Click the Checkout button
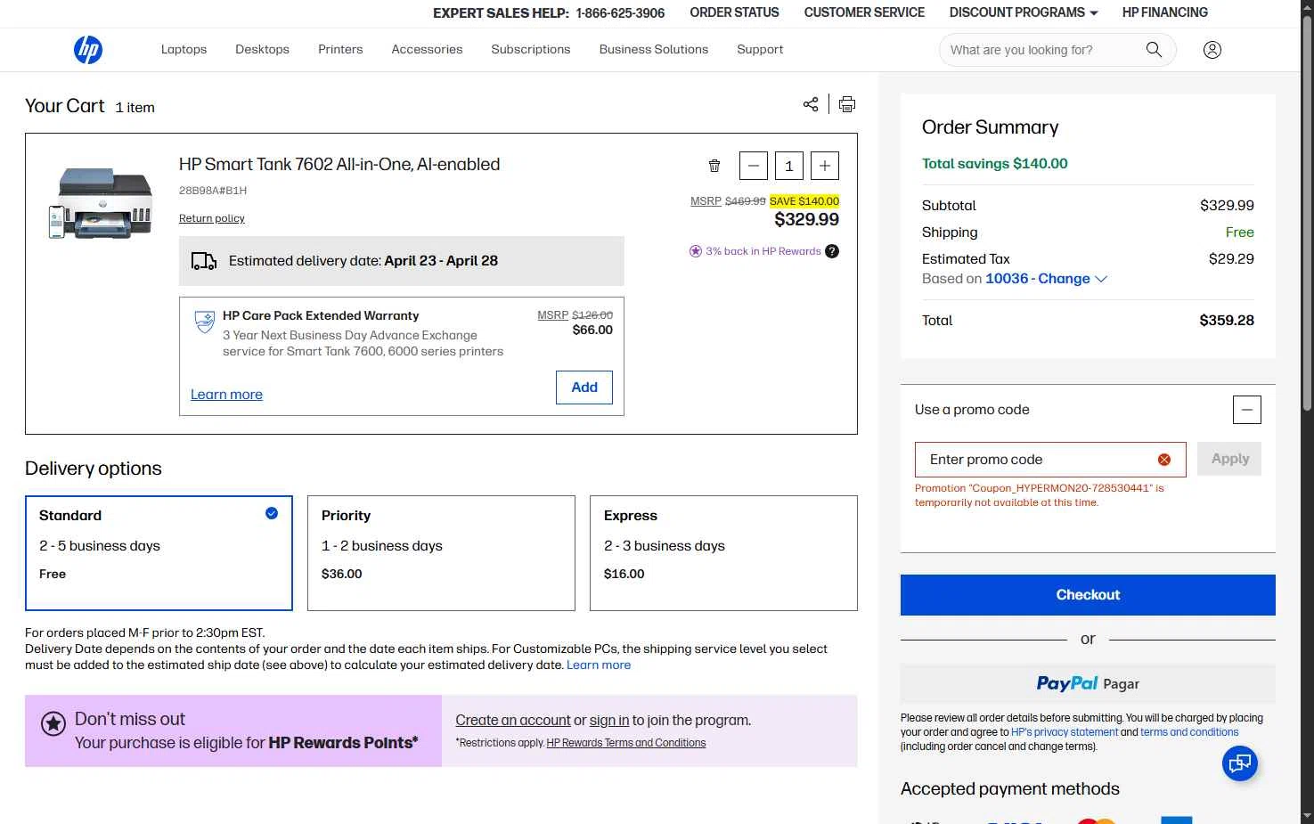Screen dimensions: 1314x824 tap(1088, 595)
